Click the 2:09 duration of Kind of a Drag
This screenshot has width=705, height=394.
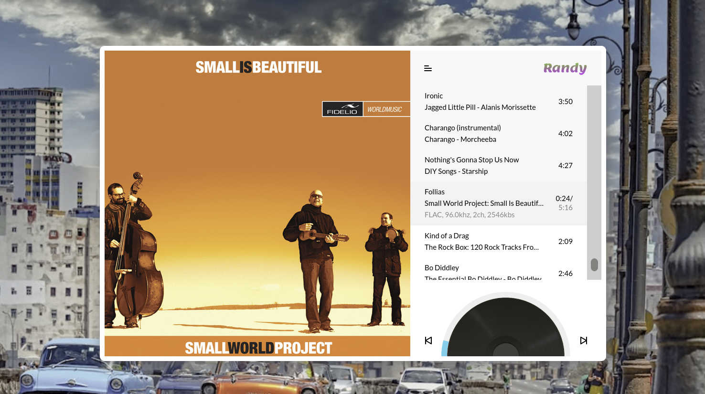tap(566, 242)
